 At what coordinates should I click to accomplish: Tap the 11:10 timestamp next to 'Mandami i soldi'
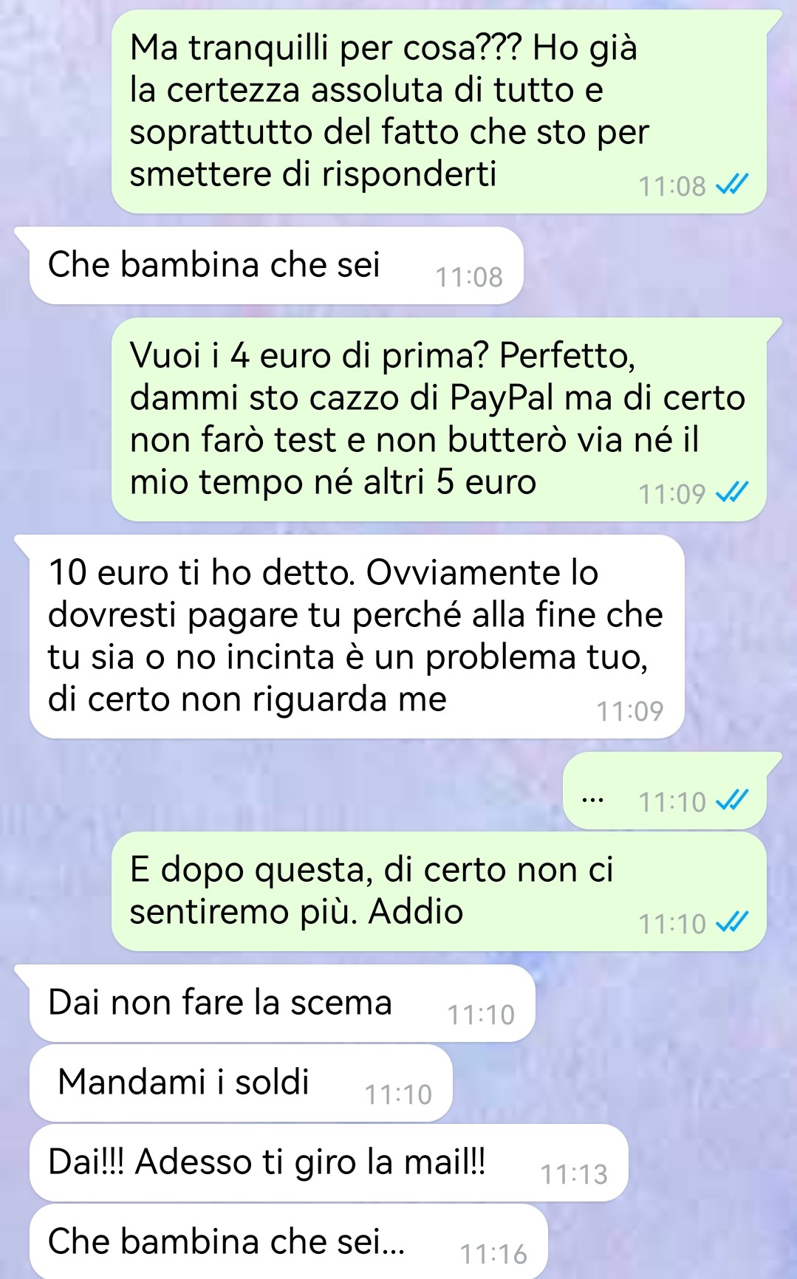(x=398, y=1094)
